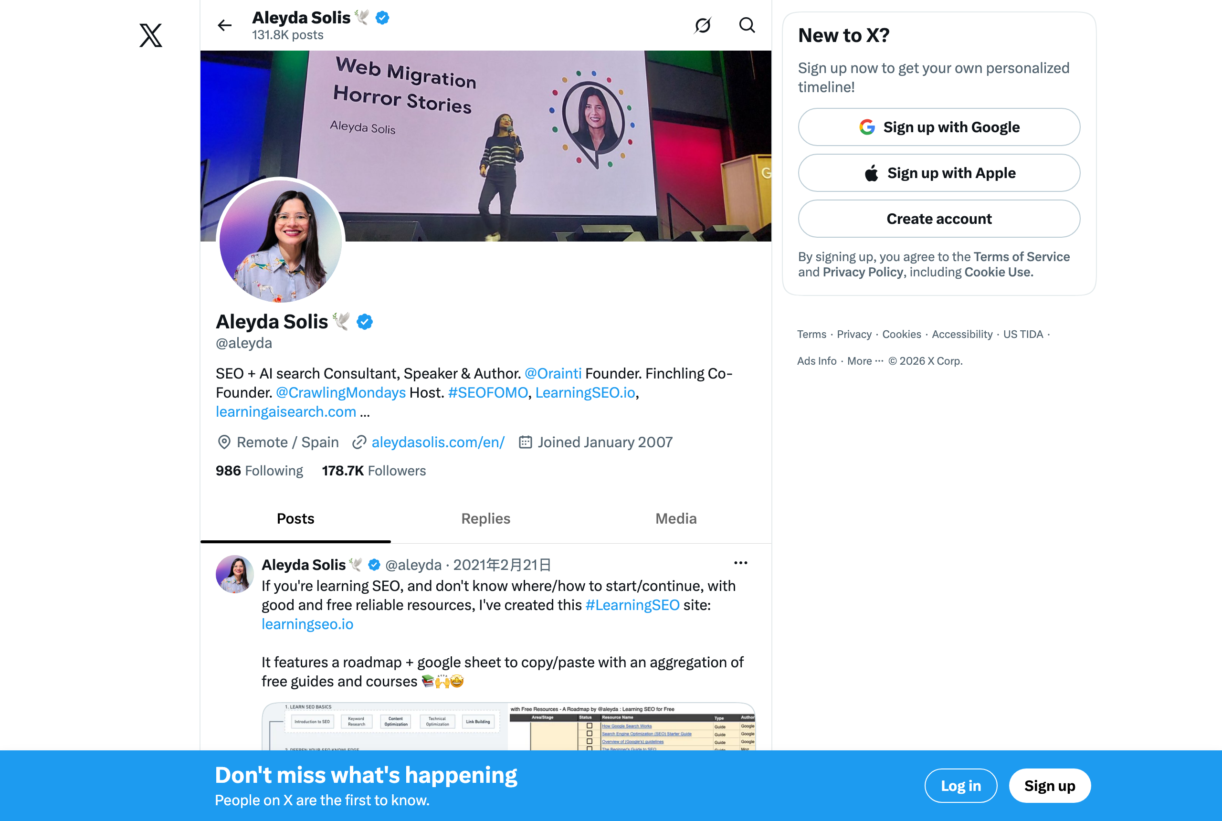Click the Joined January 2007 text
The width and height of the screenshot is (1222, 821).
[x=605, y=442]
